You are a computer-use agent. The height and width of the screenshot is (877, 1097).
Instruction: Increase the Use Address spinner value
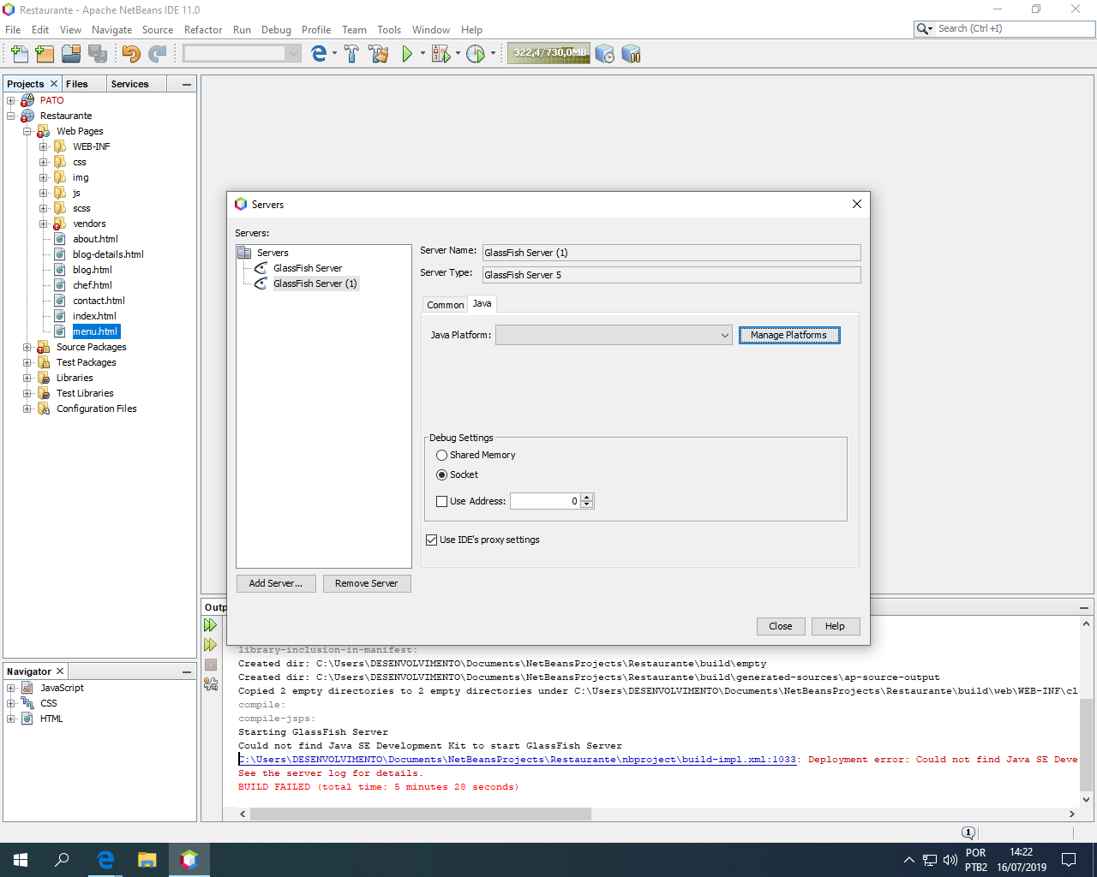point(587,498)
